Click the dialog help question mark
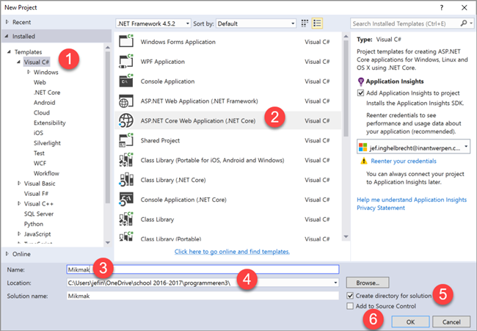 pyautogui.click(x=441, y=7)
